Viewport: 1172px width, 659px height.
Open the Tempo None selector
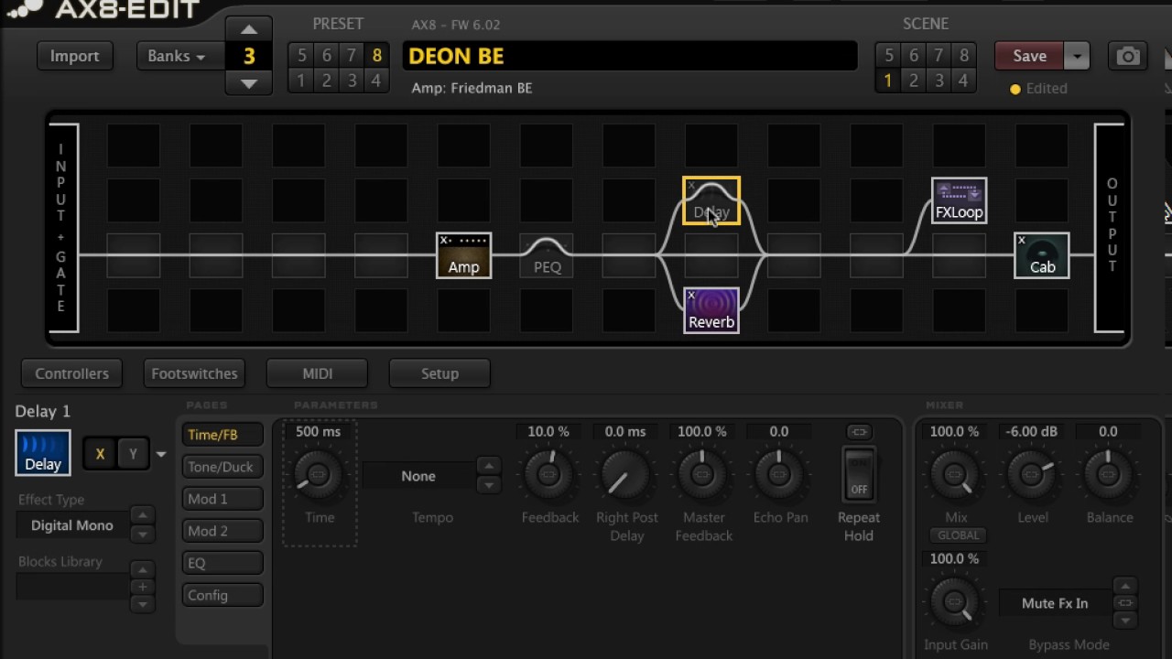(x=418, y=476)
